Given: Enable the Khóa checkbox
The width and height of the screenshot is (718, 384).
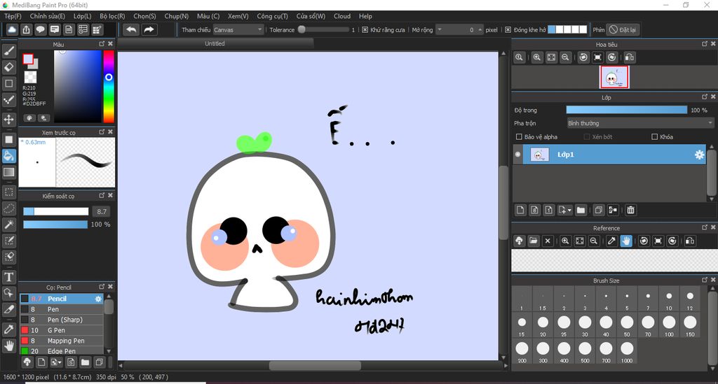Looking at the screenshot, I should coord(654,136).
